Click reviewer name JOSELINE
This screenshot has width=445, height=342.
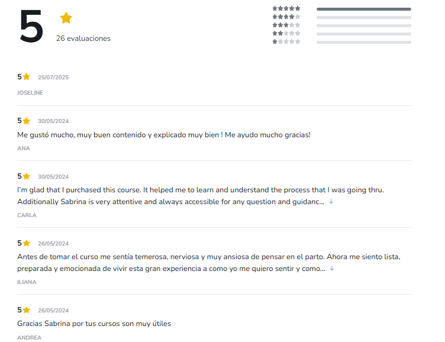[30, 93]
